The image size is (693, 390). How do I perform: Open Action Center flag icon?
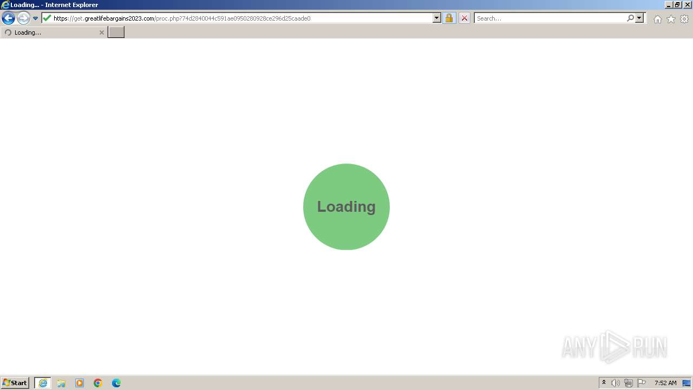pyautogui.click(x=642, y=383)
